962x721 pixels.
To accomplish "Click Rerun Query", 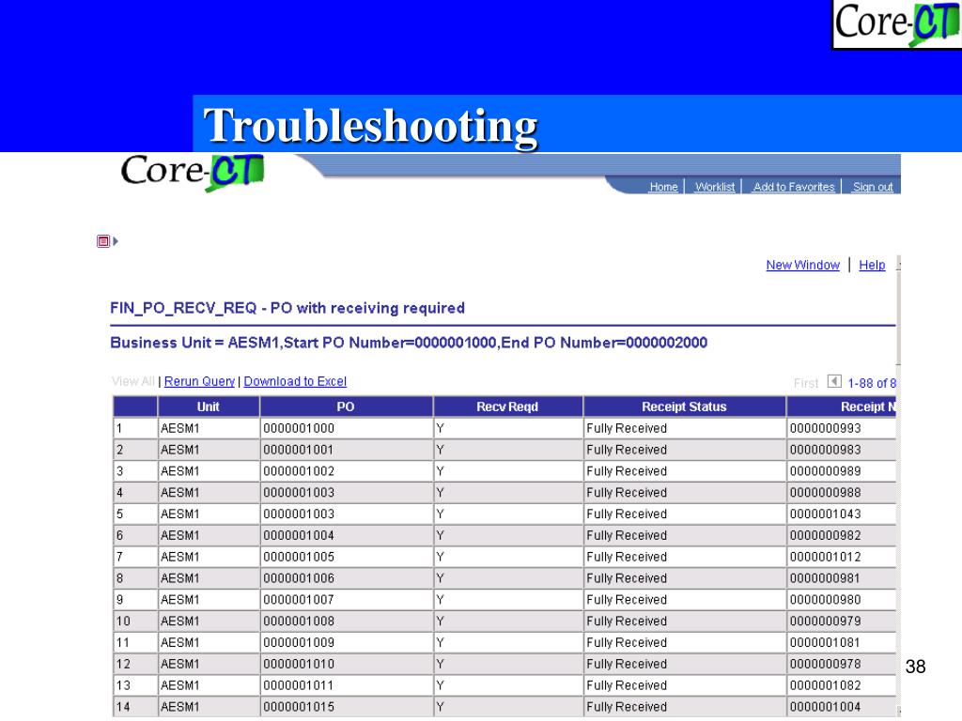I will point(199,381).
